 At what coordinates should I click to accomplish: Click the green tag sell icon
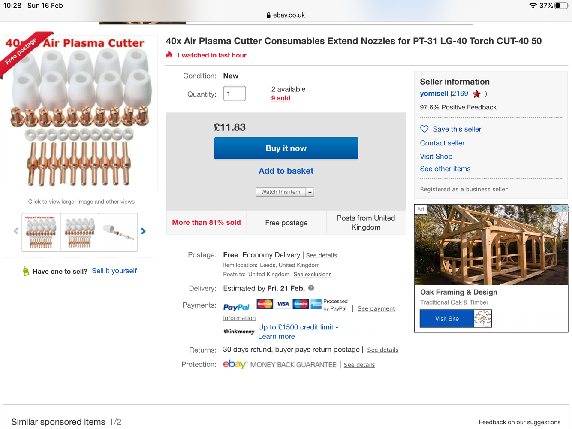click(26, 271)
